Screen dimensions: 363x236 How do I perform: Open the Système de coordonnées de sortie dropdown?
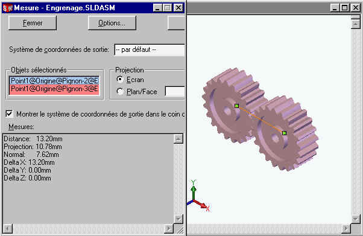click(x=150, y=49)
